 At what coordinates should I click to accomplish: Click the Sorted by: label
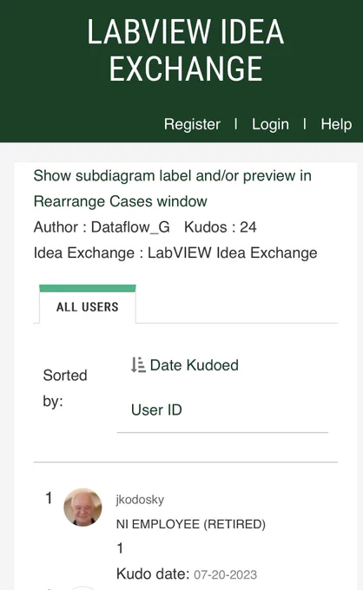65,388
